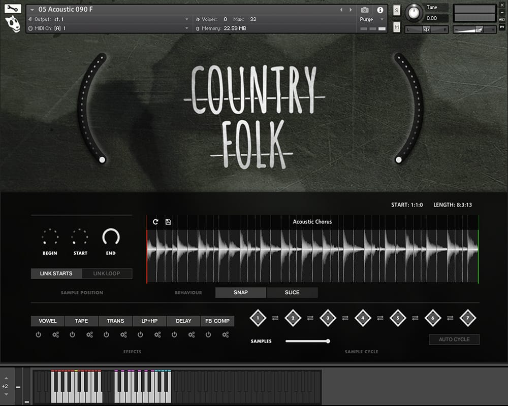Expand the instrument name dropdown arrow

[x=33, y=10]
